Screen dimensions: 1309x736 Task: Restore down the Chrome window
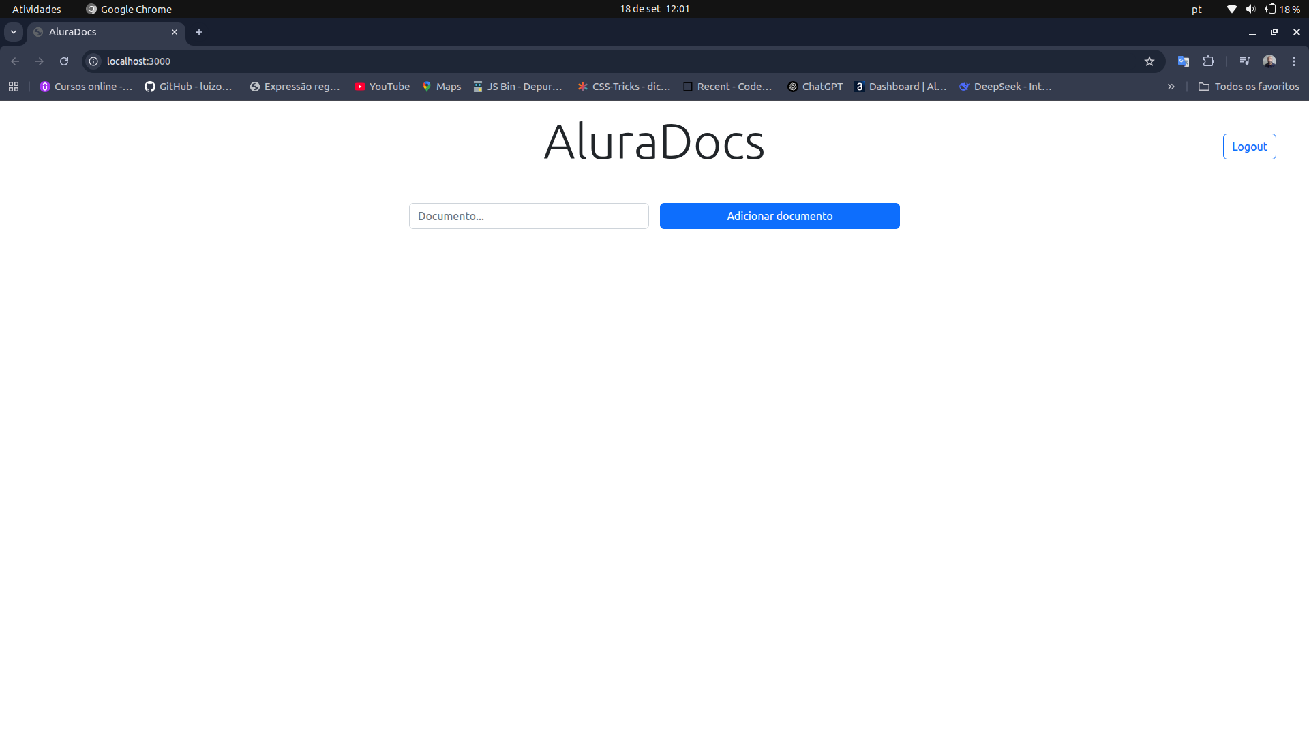(x=1274, y=32)
